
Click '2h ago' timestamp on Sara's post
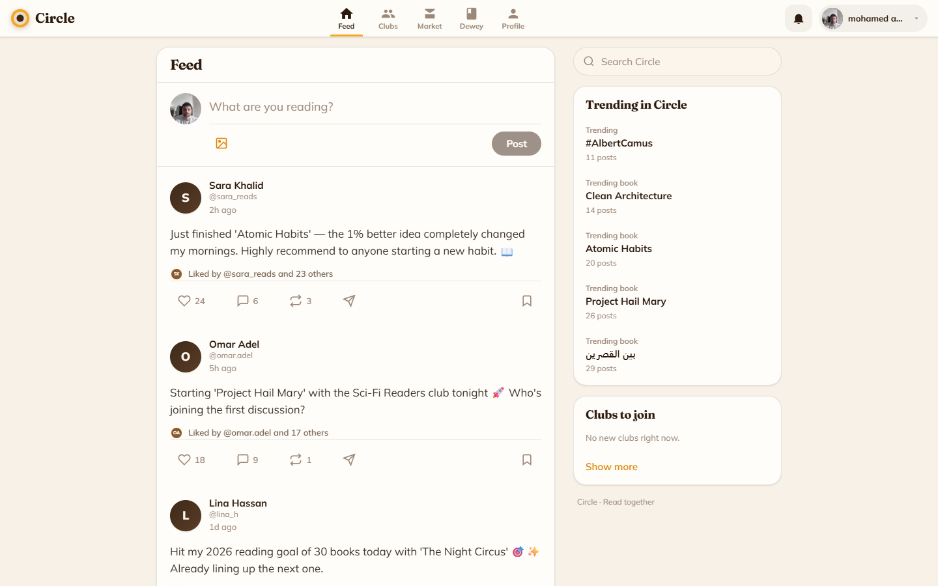pyautogui.click(x=223, y=210)
